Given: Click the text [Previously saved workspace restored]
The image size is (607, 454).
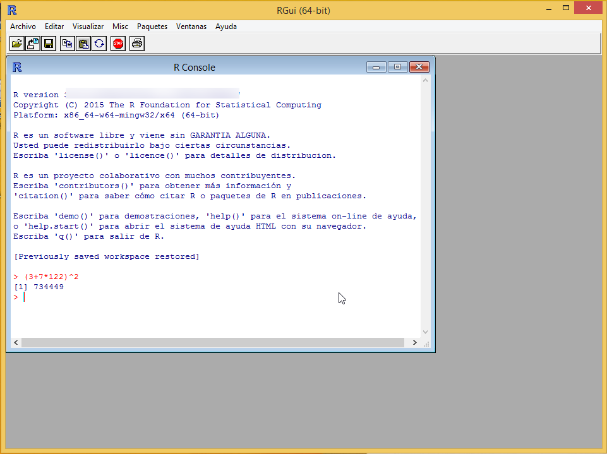Looking at the screenshot, I should [107, 256].
